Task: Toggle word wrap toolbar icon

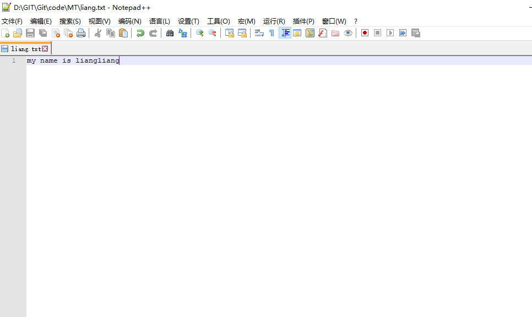Action: pyautogui.click(x=259, y=33)
